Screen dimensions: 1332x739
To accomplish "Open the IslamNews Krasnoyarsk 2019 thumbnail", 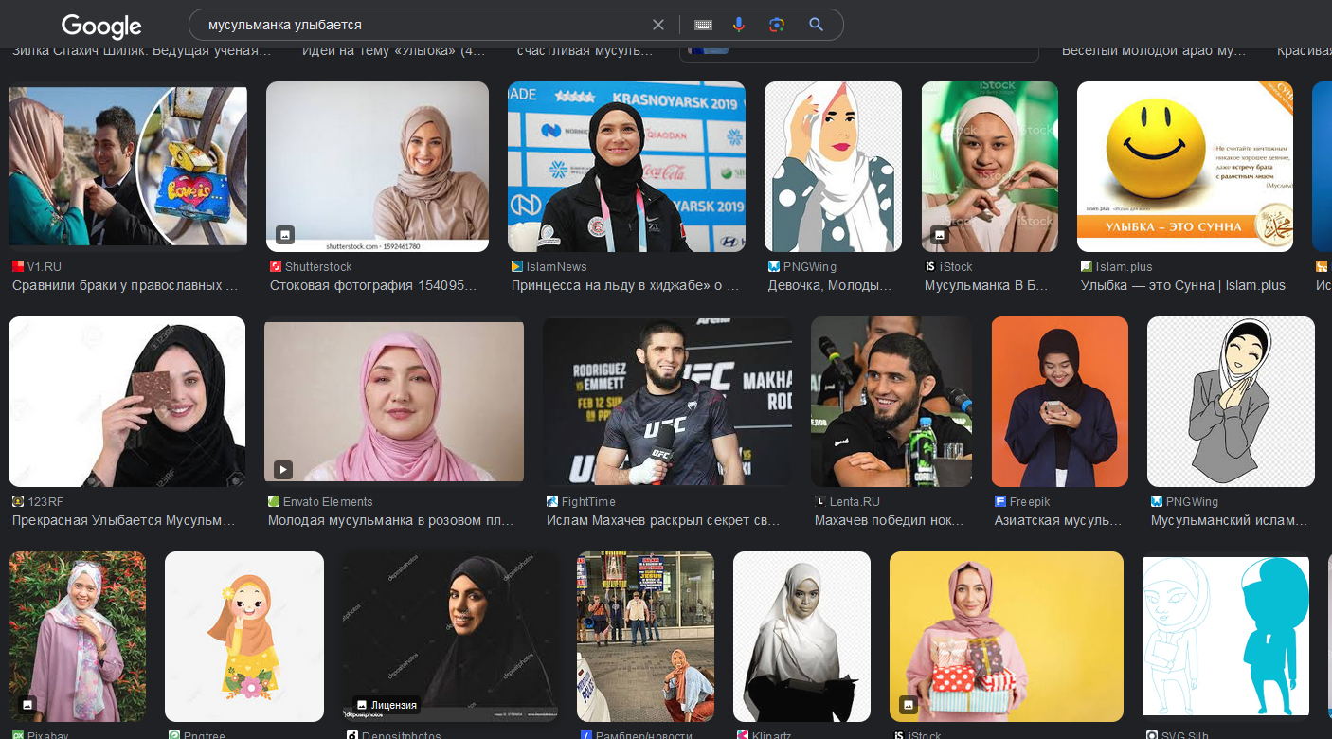I will click(626, 167).
